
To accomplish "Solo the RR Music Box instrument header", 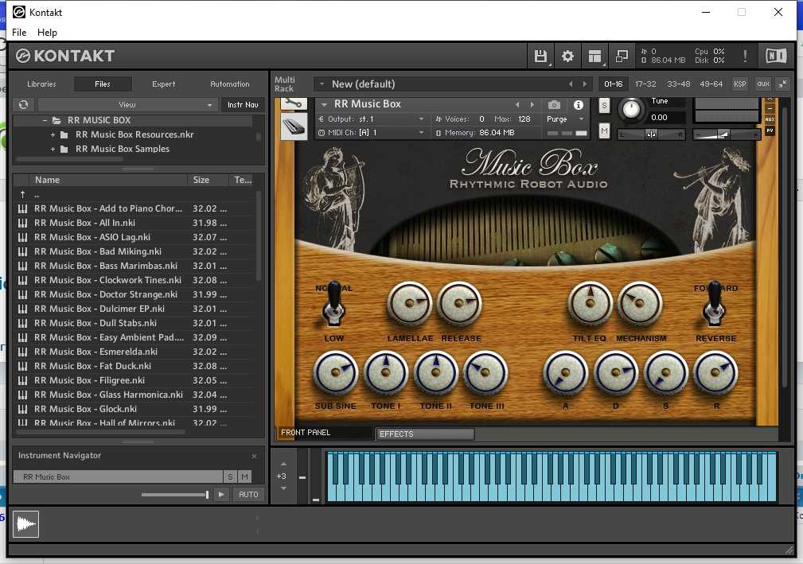I will click(604, 106).
